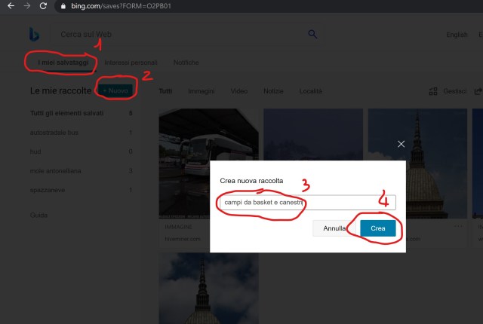Click the Bing logo icon
The width and height of the screenshot is (483, 324).
click(x=35, y=35)
